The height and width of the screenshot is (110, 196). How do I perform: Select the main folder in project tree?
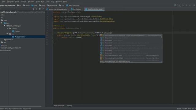click(x=4, y=20)
